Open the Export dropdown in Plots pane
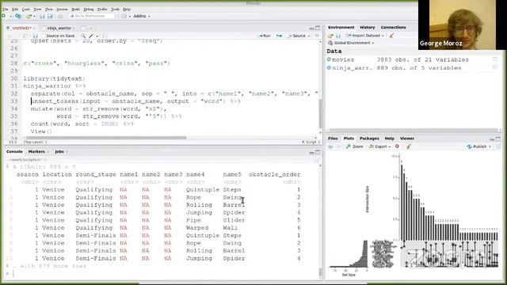Image resolution: width=507 pixels, height=285 pixels. pyautogui.click(x=379, y=146)
